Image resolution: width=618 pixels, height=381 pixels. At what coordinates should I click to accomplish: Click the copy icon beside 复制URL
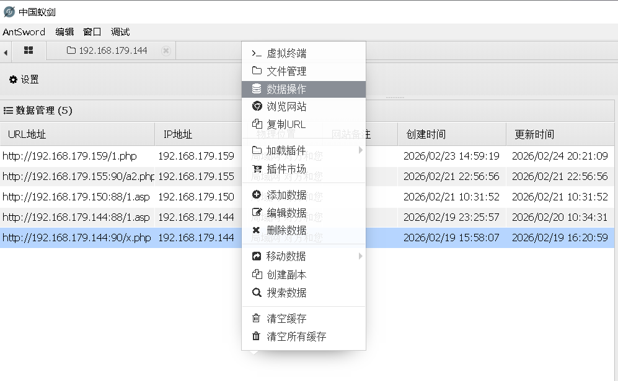point(257,124)
